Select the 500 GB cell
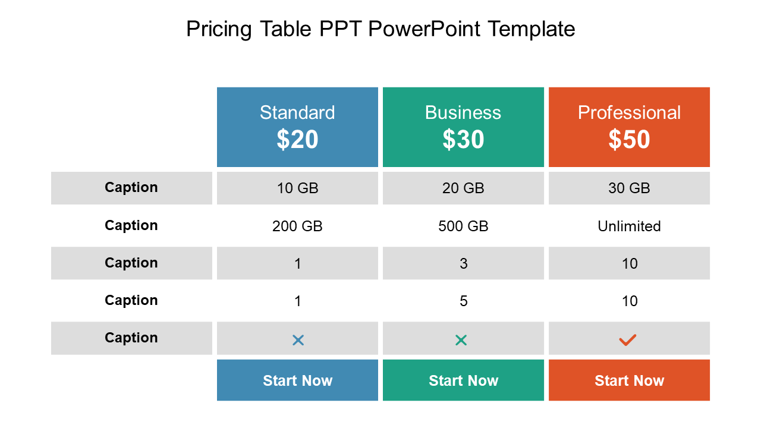 [463, 226]
